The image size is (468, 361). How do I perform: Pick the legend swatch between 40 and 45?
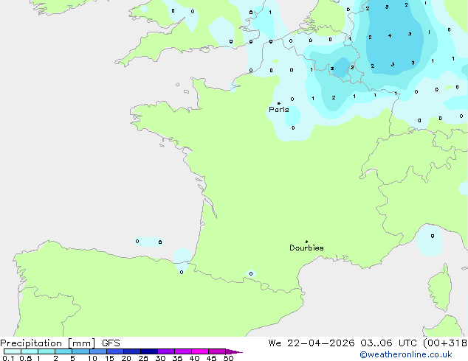pos(200,351)
